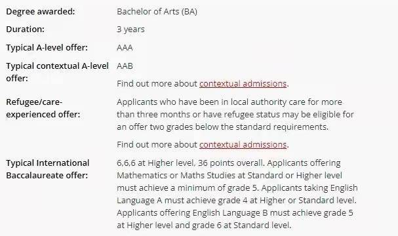Click the local authority care paragraph
Screen dimensions: 398x236
point(235,114)
